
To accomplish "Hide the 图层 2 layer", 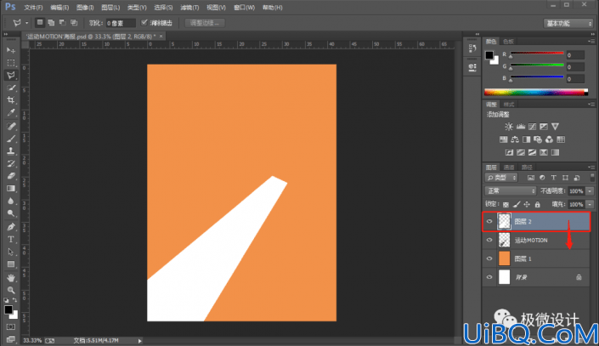I will coord(489,221).
